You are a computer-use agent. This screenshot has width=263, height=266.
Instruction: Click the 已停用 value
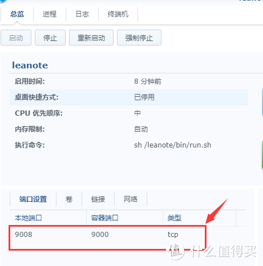point(144,97)
